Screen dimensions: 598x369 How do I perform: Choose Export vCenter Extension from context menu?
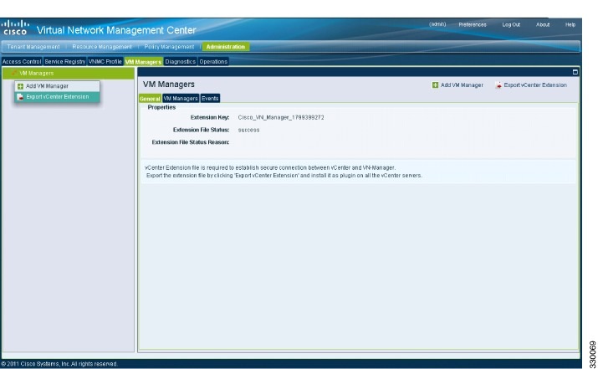[57, 97]
